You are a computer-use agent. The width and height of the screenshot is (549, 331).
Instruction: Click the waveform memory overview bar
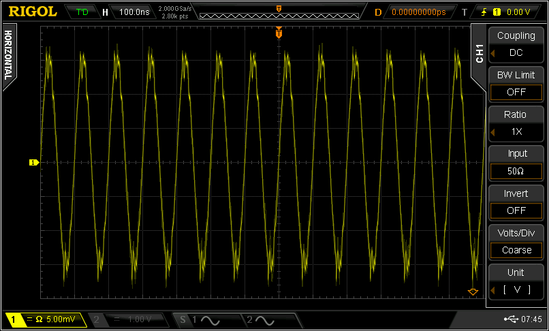click(x=279, y=14)
